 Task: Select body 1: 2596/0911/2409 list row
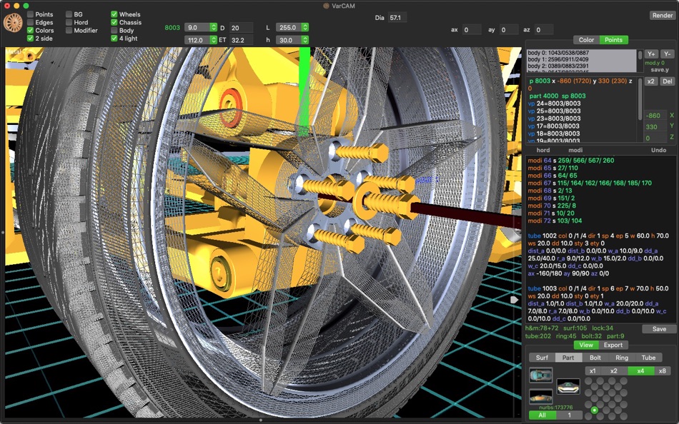582,59
